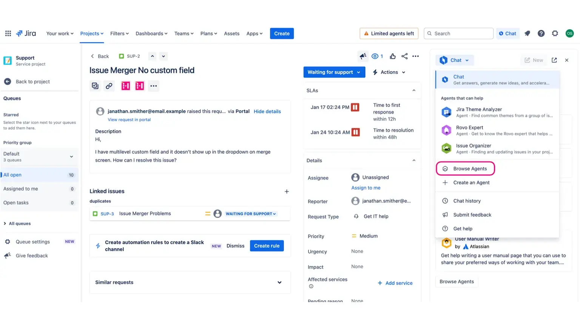Open the Projects menu
This screenshot has width=580, height=326.
(x=92, y=33)
